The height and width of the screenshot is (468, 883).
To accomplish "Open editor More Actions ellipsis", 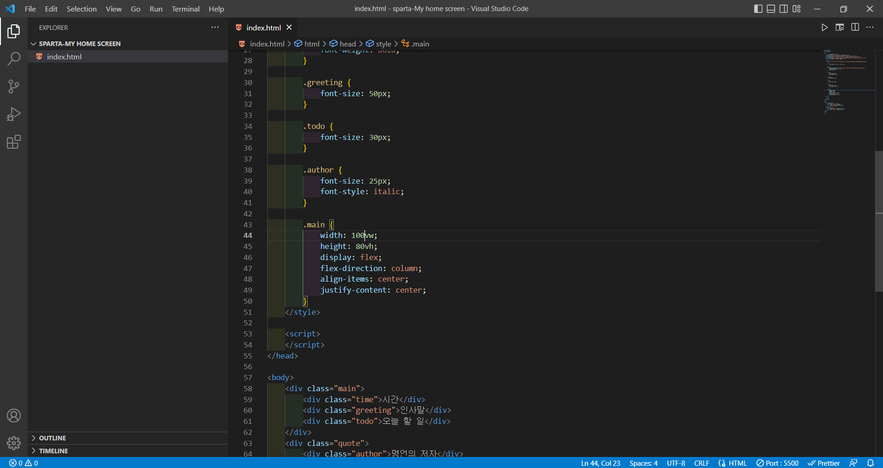I will tap(870, 28).
